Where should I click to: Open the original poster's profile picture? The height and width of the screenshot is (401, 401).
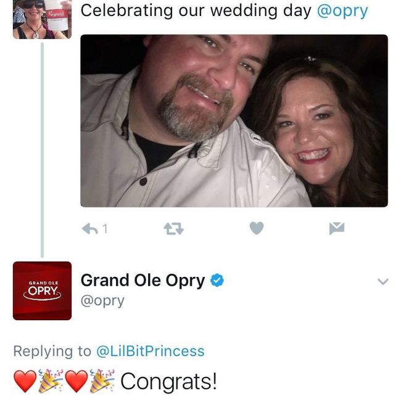click(x=42, y=19)
